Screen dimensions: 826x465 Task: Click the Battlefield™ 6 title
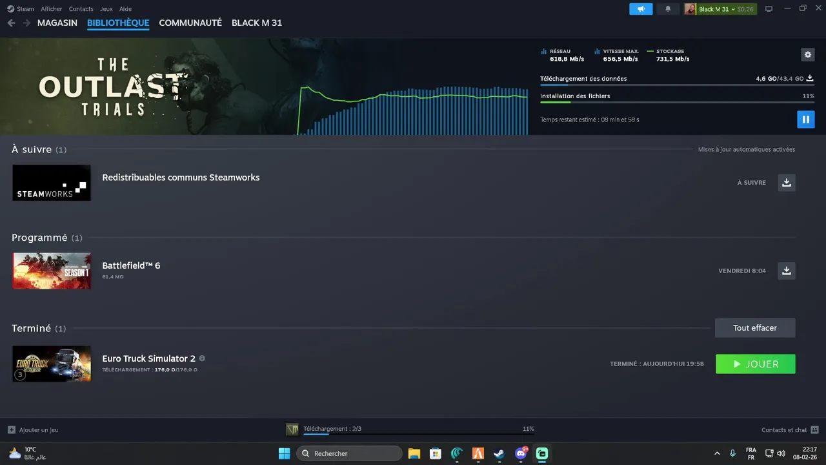pos(131,265)
